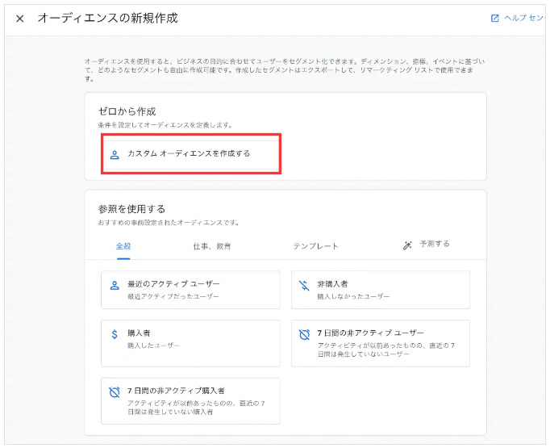Click the magic wand icon beside 予測する
Screen dimensions: 550x448
pos(407,245)
